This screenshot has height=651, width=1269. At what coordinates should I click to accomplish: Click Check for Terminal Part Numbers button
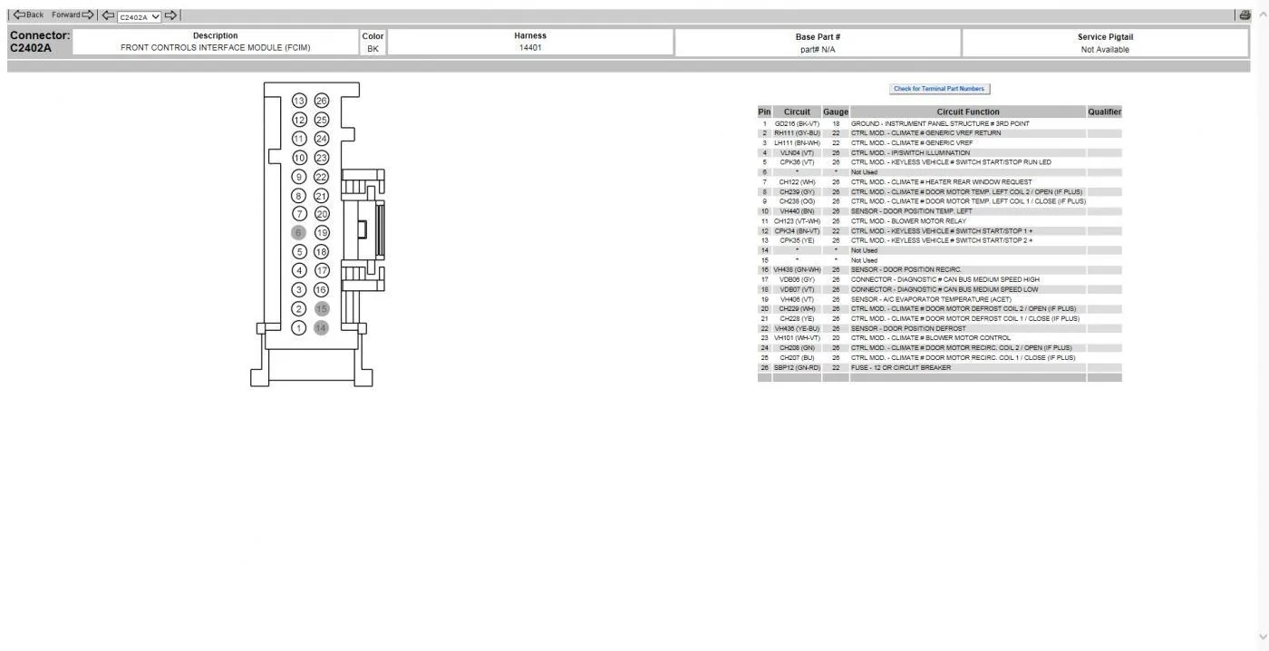pos(939,89)
